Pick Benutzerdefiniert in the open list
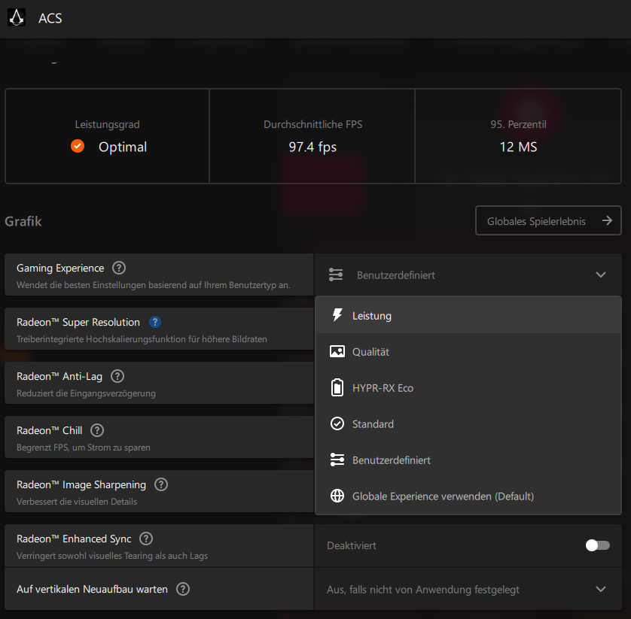This screenshot has height=619, width=631. pos(468,460)
